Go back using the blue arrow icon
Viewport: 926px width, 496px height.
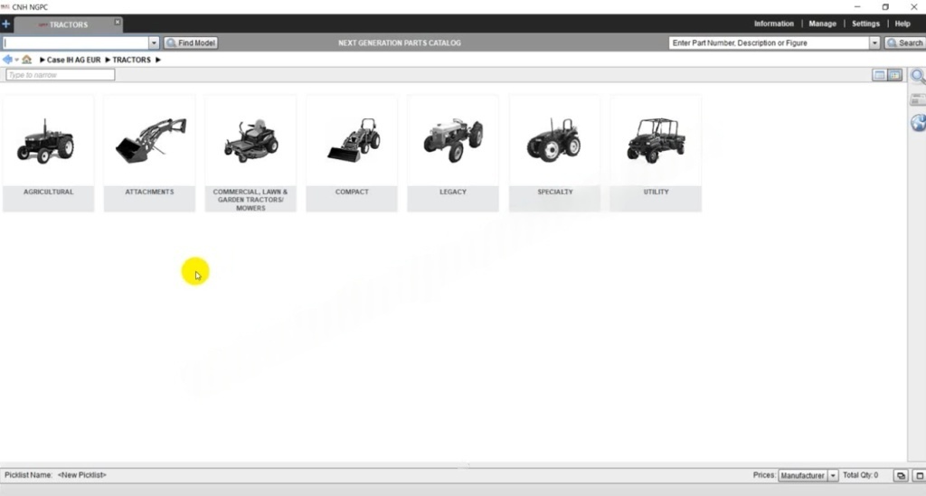point(8,60)
